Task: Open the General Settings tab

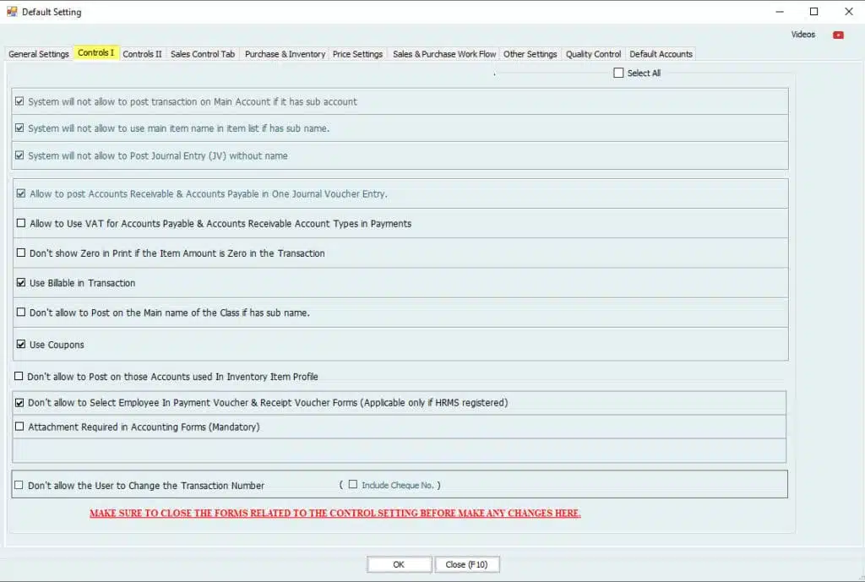Action: [39, 54]
